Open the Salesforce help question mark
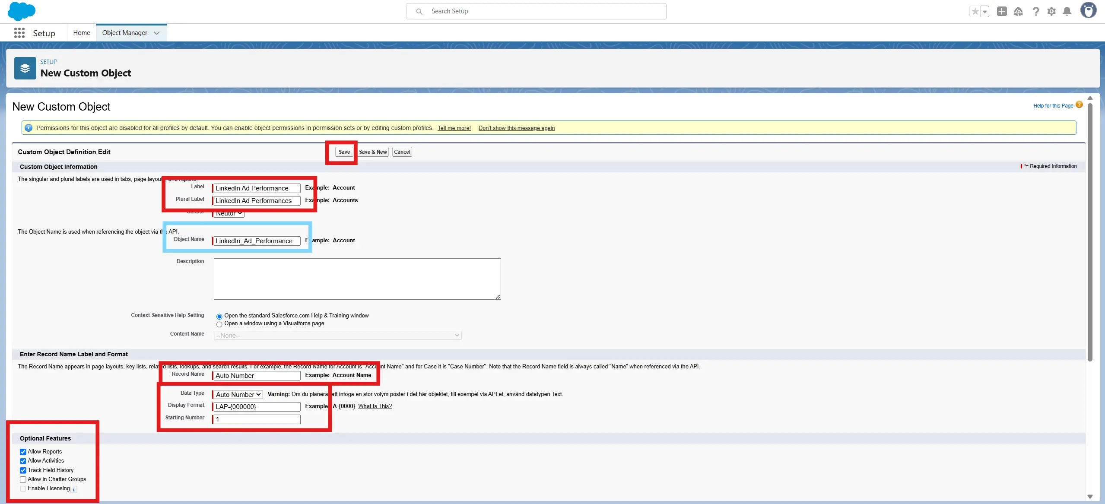The width and height of the screenshot is (1105, 504). 1035,12
